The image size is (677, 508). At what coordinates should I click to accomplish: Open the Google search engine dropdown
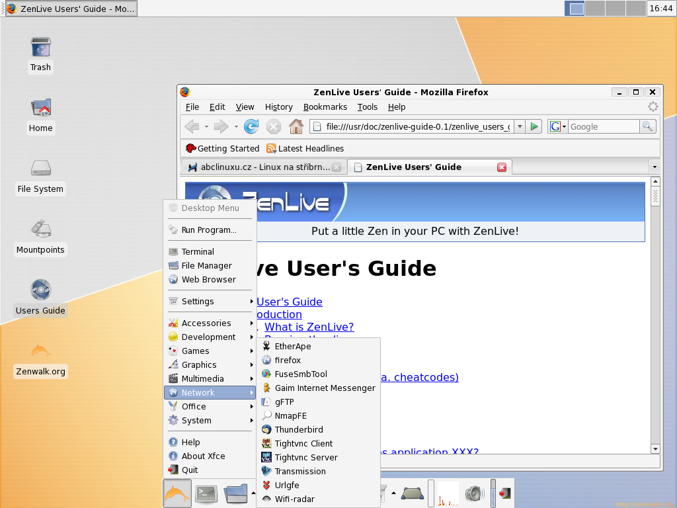tap(558, 126)
